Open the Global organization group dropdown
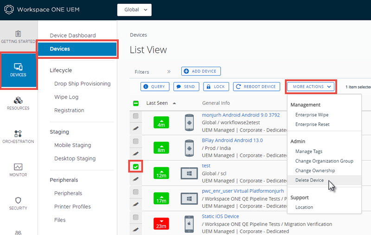Viewport: 371px width, 235px height. click(134, 10)
